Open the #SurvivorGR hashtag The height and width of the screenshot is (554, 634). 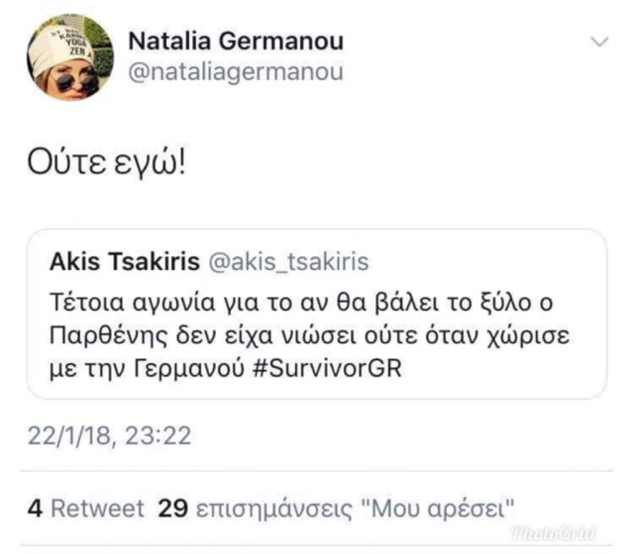328,369
